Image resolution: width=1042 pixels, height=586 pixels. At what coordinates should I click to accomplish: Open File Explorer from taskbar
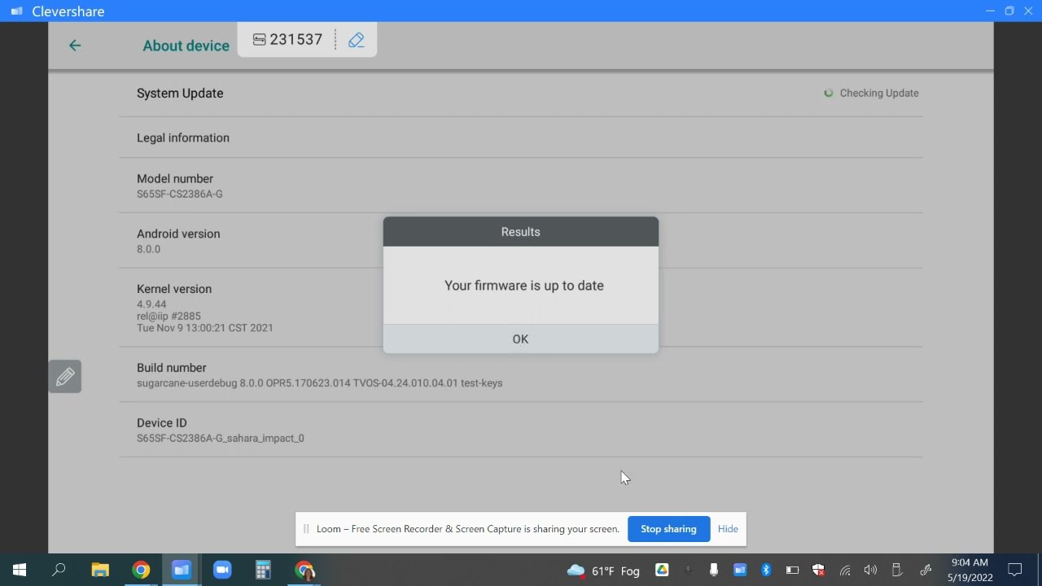[x=100, y=570]
